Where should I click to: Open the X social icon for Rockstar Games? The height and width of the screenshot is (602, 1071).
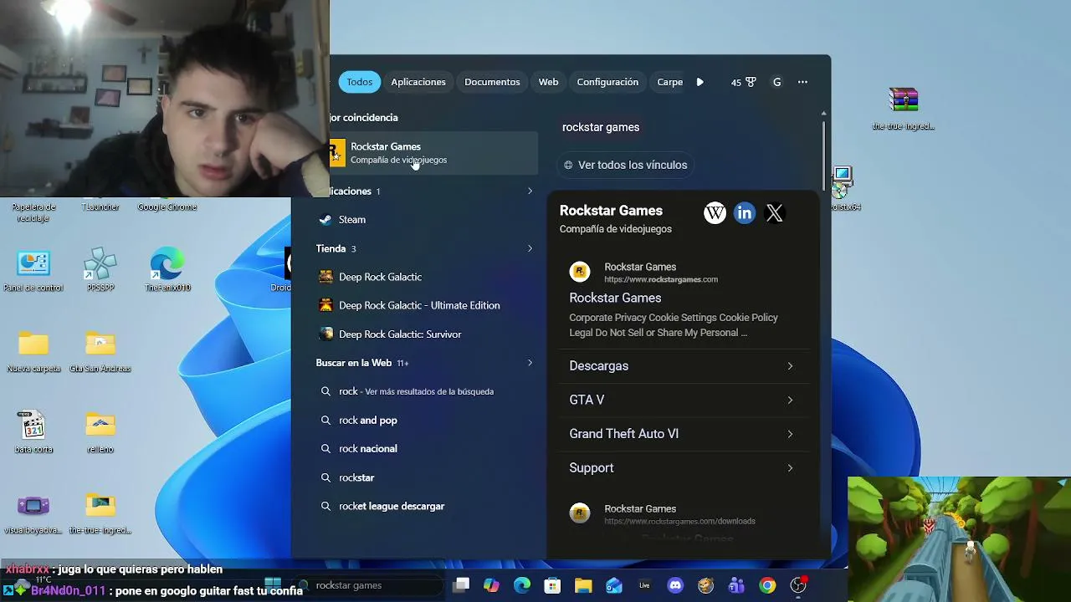point(775,213)
